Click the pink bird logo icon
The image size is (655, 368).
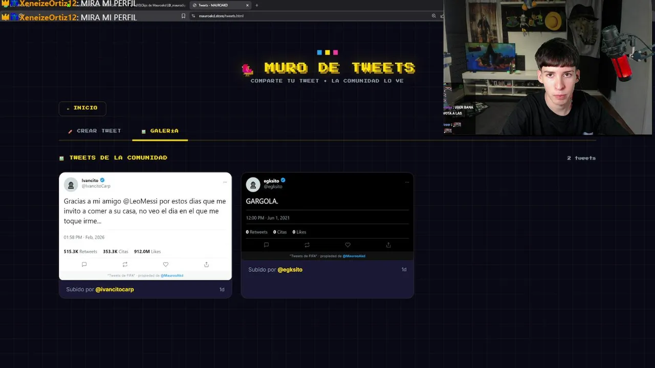coord(248,69)
